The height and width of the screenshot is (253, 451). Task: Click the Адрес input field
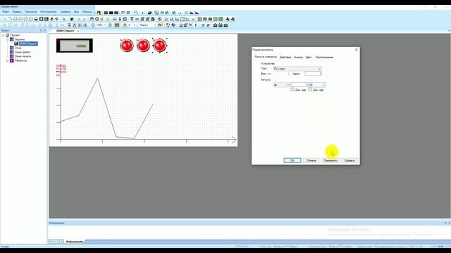click(313, 74)
